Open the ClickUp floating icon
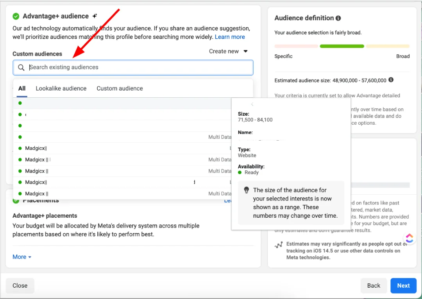The image size is (422, 299). tap(409, 238)
